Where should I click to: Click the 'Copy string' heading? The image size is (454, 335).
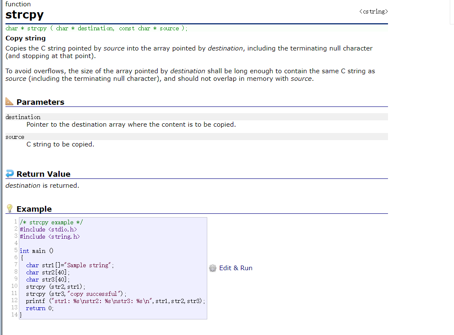pos(26,38)
